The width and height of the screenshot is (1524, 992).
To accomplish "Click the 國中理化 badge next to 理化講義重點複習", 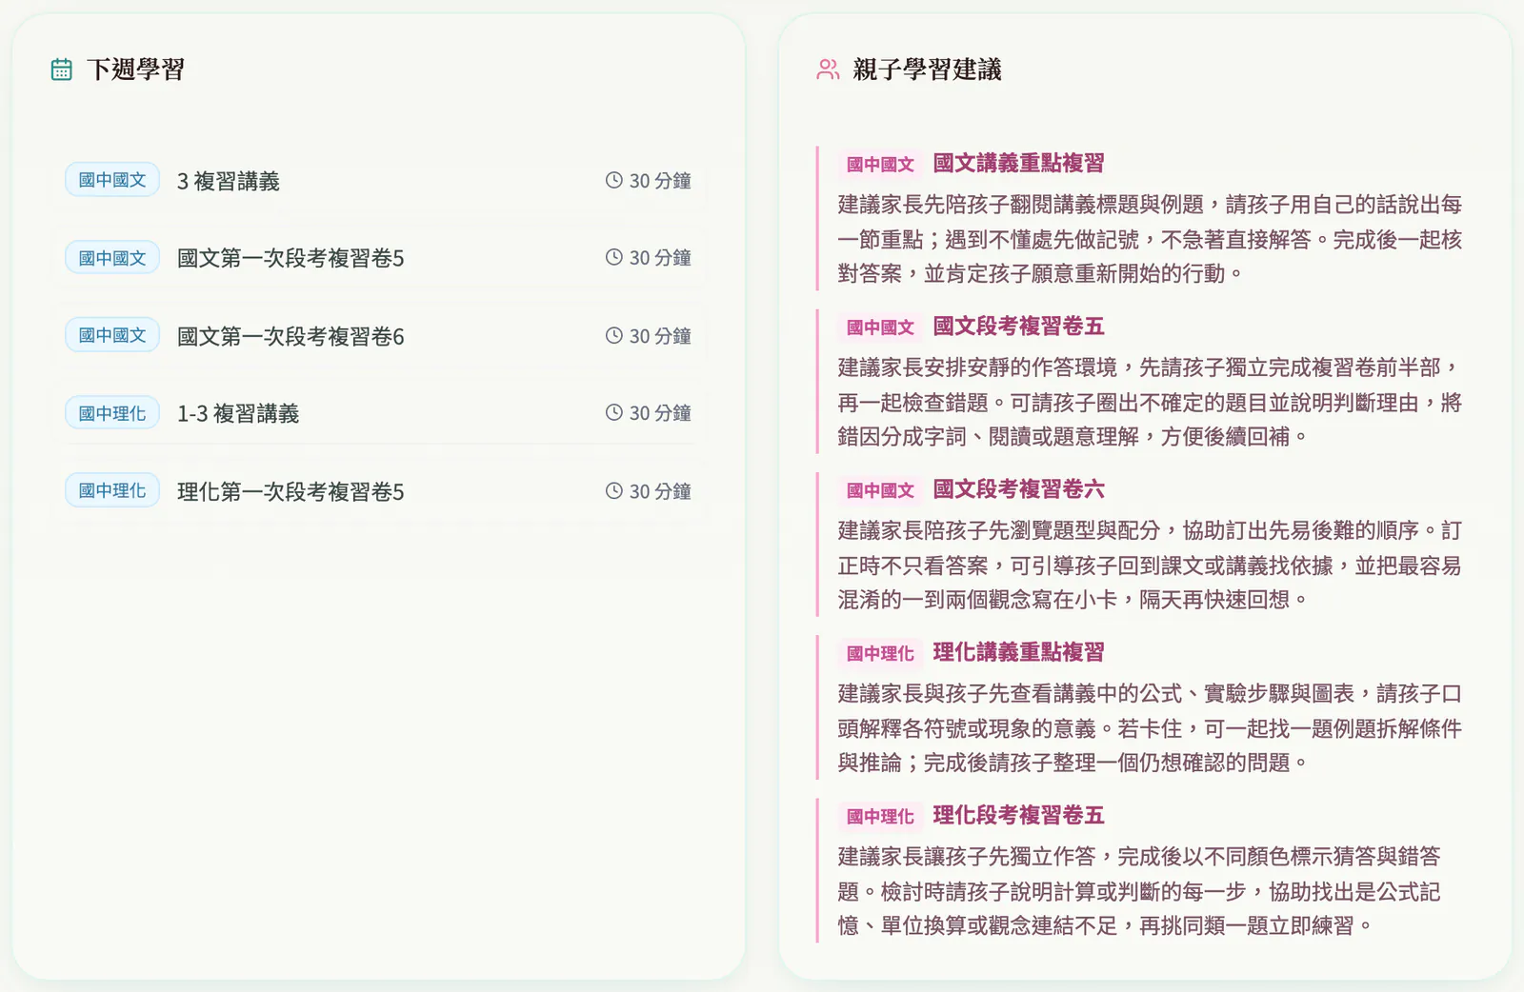I will pyautogui.click(x=880, y=653).
